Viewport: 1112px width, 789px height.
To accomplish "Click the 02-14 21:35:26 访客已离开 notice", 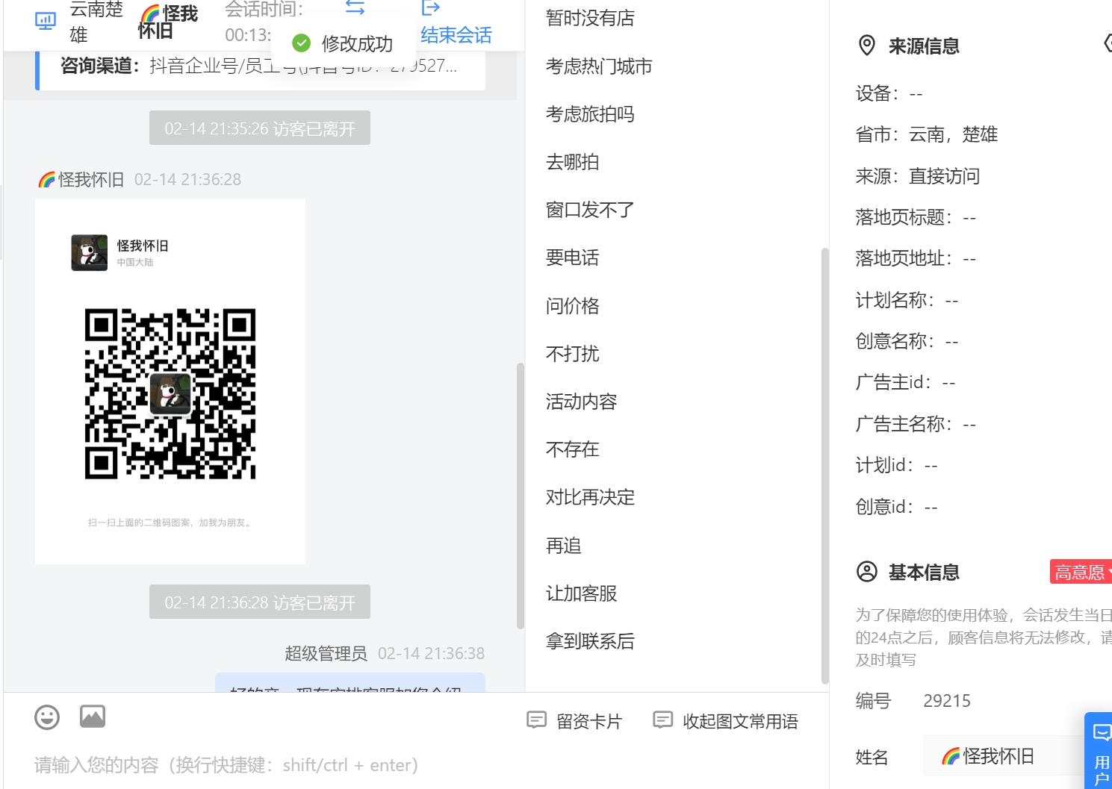I will pyautogui.click(x=260, y=128).
